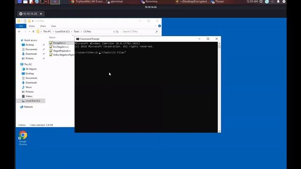The height and width of the screenshot is (169, 301).
Task: Expand the Explorer ribbon chevron
Action: [x=155, y=26]
